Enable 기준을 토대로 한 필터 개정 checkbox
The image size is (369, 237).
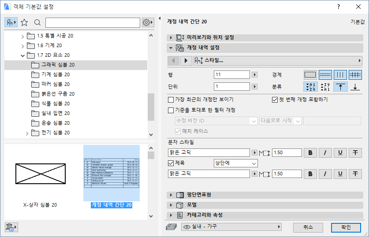tap(171, 110)
